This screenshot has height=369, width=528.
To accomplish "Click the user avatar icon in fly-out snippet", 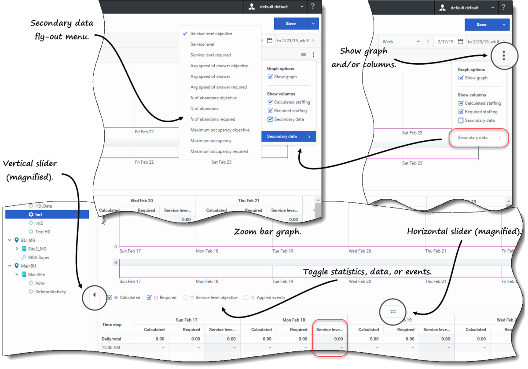I will [x=252, y=7].
